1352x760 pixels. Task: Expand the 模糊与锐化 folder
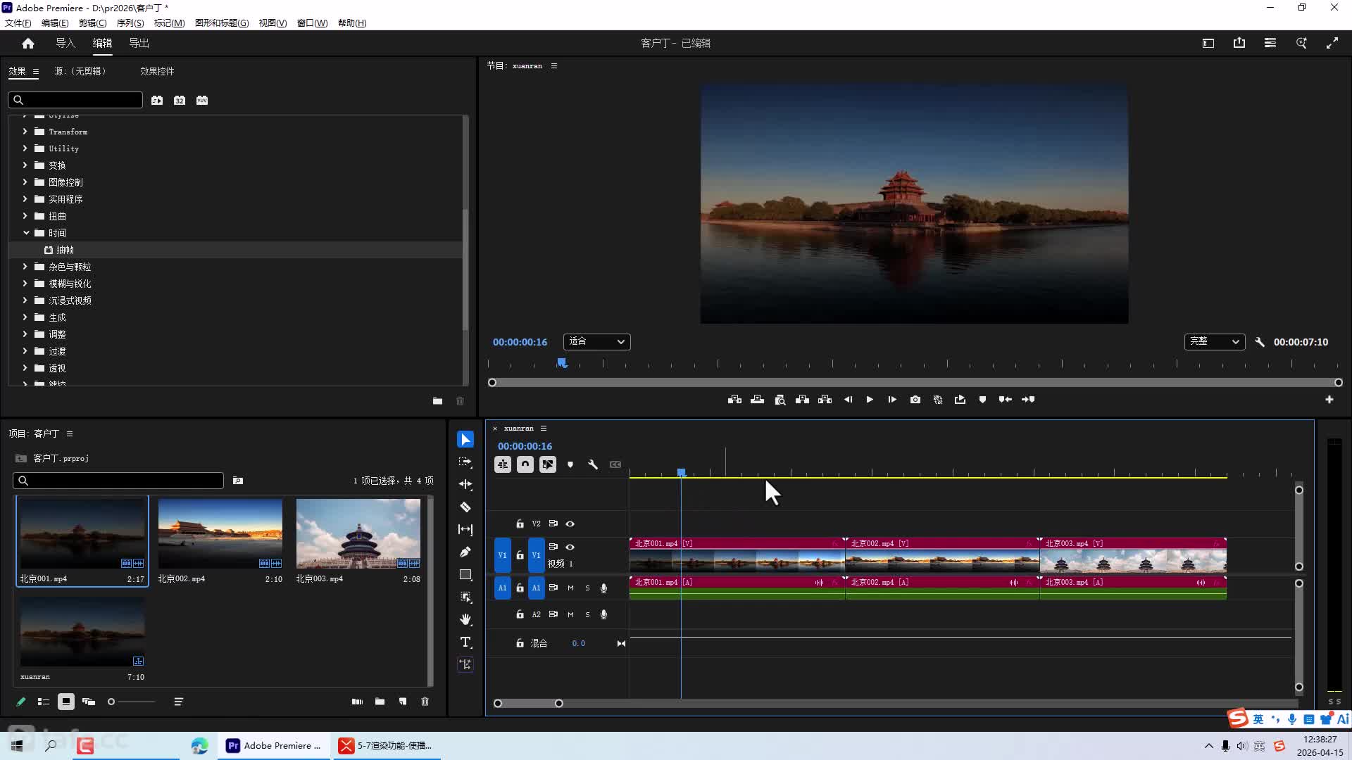pyautogui.click(x=25, y=284)
